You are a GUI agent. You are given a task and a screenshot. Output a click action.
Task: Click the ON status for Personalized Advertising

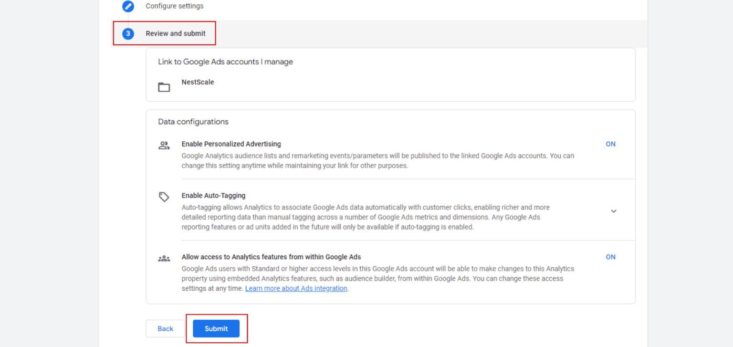[x=610, y=144]
